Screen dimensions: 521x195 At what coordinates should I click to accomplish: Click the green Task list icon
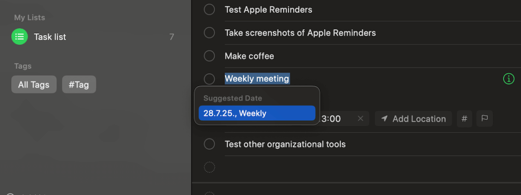click(x=20, y=36)
